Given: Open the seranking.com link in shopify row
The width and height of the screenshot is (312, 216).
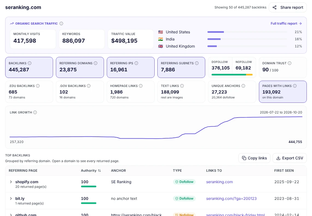Looking at the screenshot, I should [x=219, y=182].
